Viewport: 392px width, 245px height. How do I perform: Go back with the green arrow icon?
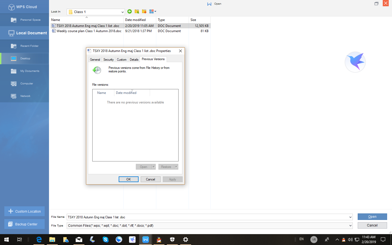[x=130, y=11]
